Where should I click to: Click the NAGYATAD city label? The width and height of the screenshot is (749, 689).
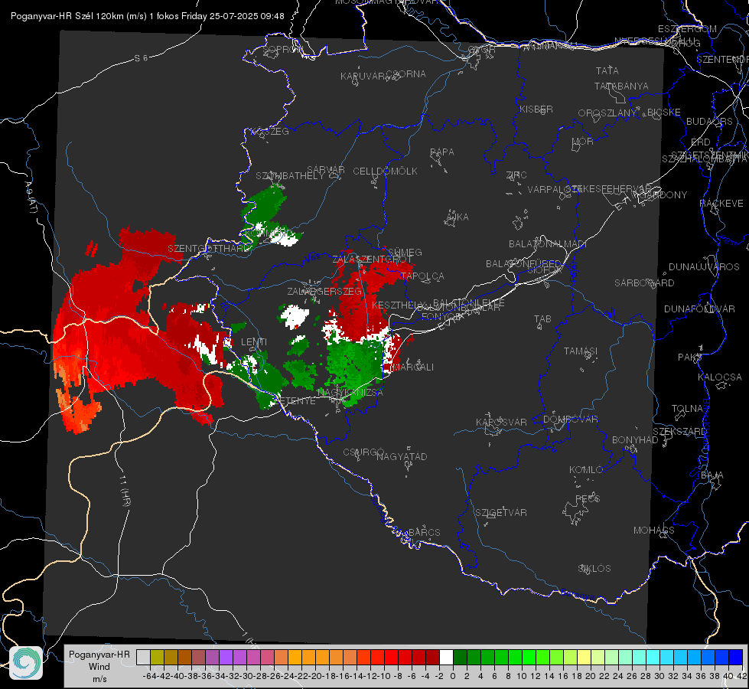pyautogui.click(x=402, y=456)
